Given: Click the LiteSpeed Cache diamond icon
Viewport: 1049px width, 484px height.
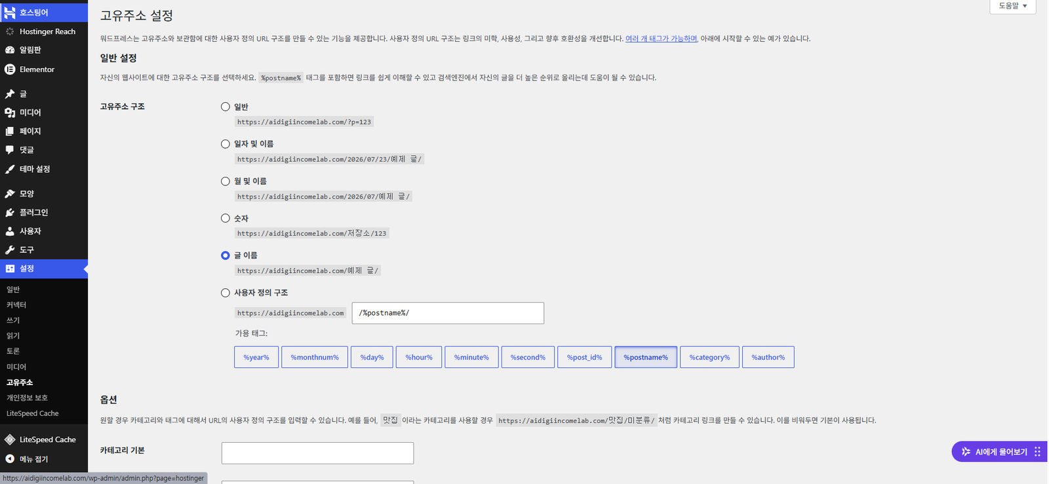Looking at the screenshot, I should pos(10,439).
